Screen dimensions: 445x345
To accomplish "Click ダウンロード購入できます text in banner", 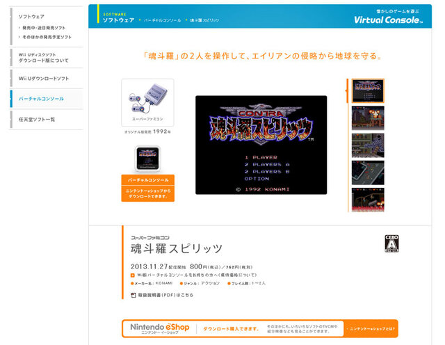I will pos(231,329).
